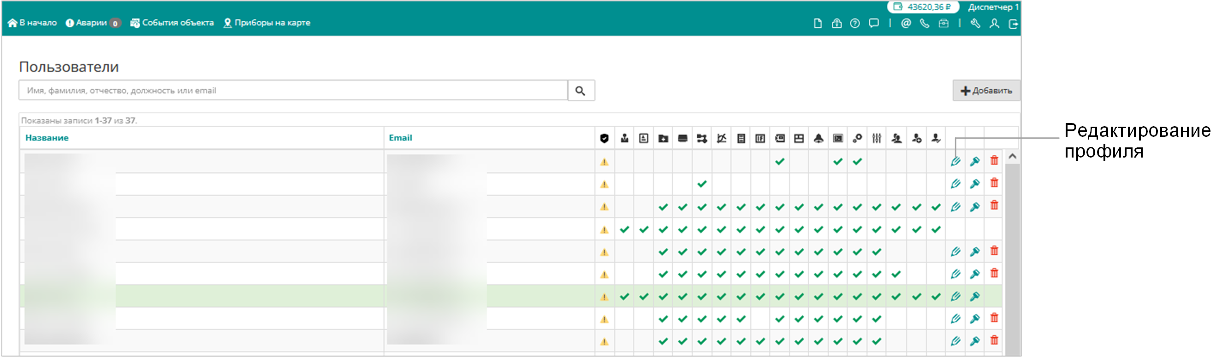Open the user profile icon in header

click(x=994, y=23)
